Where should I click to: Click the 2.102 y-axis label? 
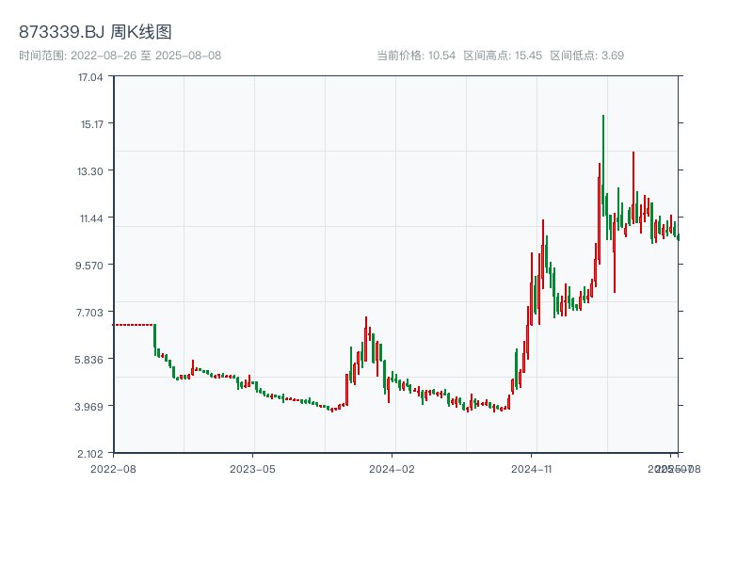89,454
